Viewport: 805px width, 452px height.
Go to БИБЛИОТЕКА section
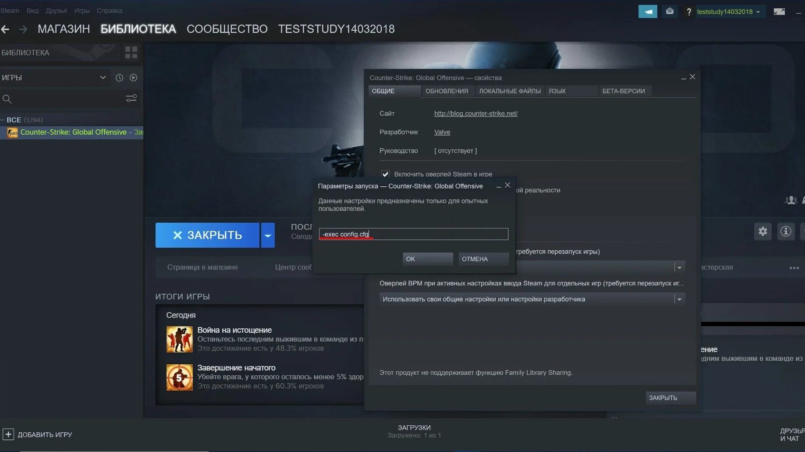(138, 29)
